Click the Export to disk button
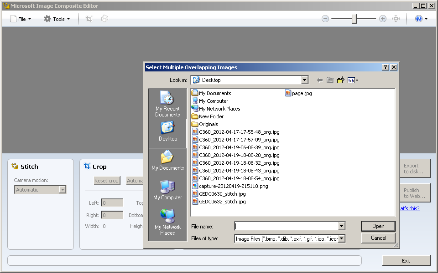The height and width of the screenshot is (273, 438). tap(415, 168)
